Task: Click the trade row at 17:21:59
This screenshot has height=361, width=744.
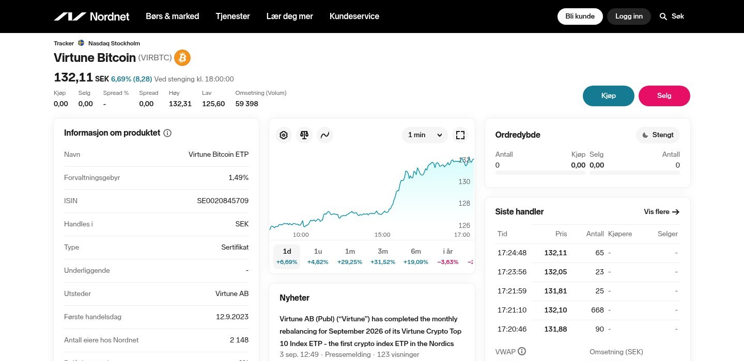Action: (x=587, y=291)
